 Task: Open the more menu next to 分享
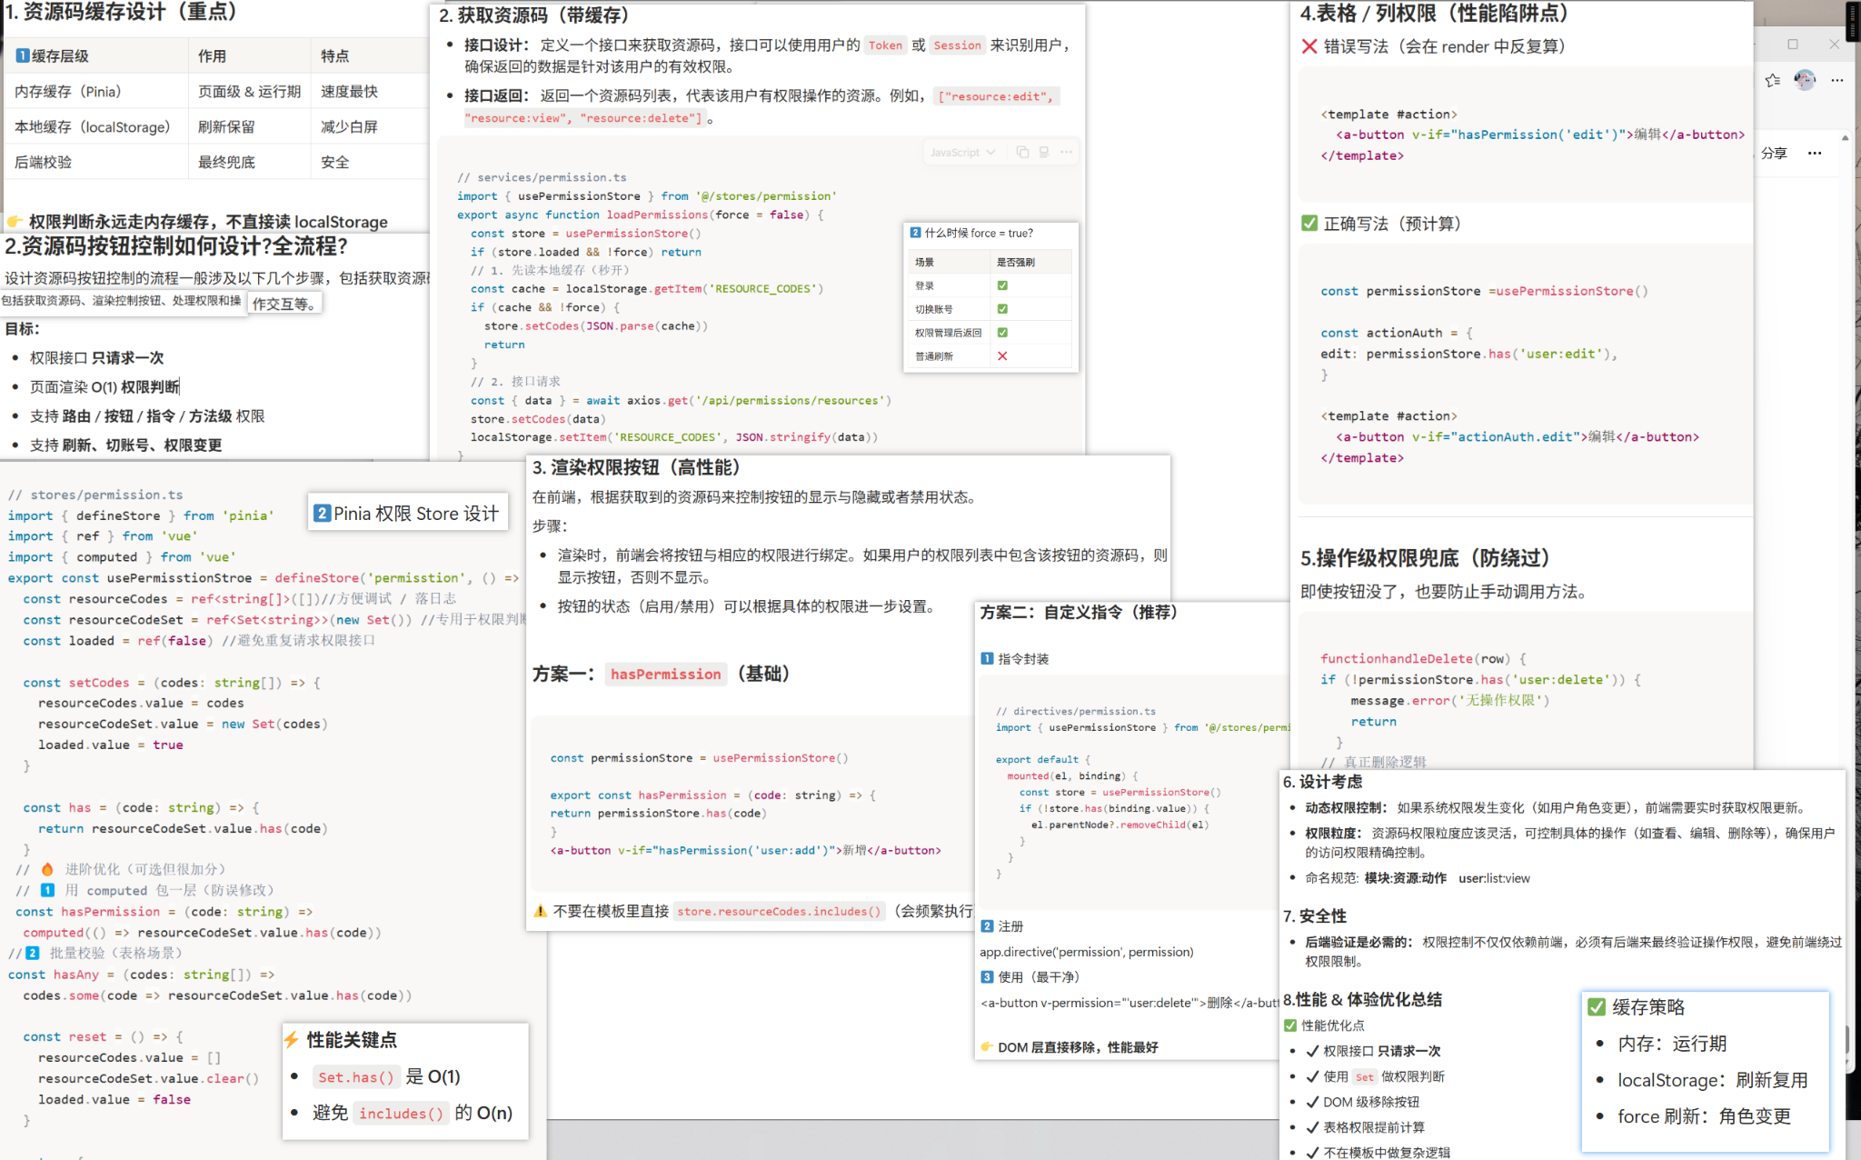pos(1815,153)
